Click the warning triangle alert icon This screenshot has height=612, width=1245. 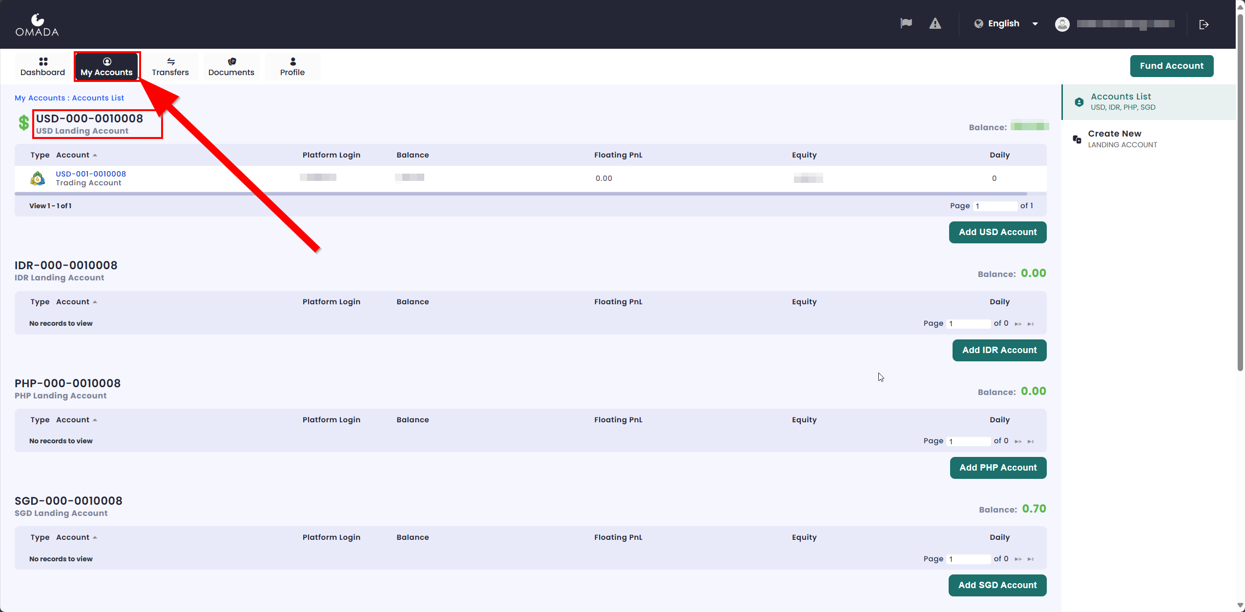pos(935,23)
